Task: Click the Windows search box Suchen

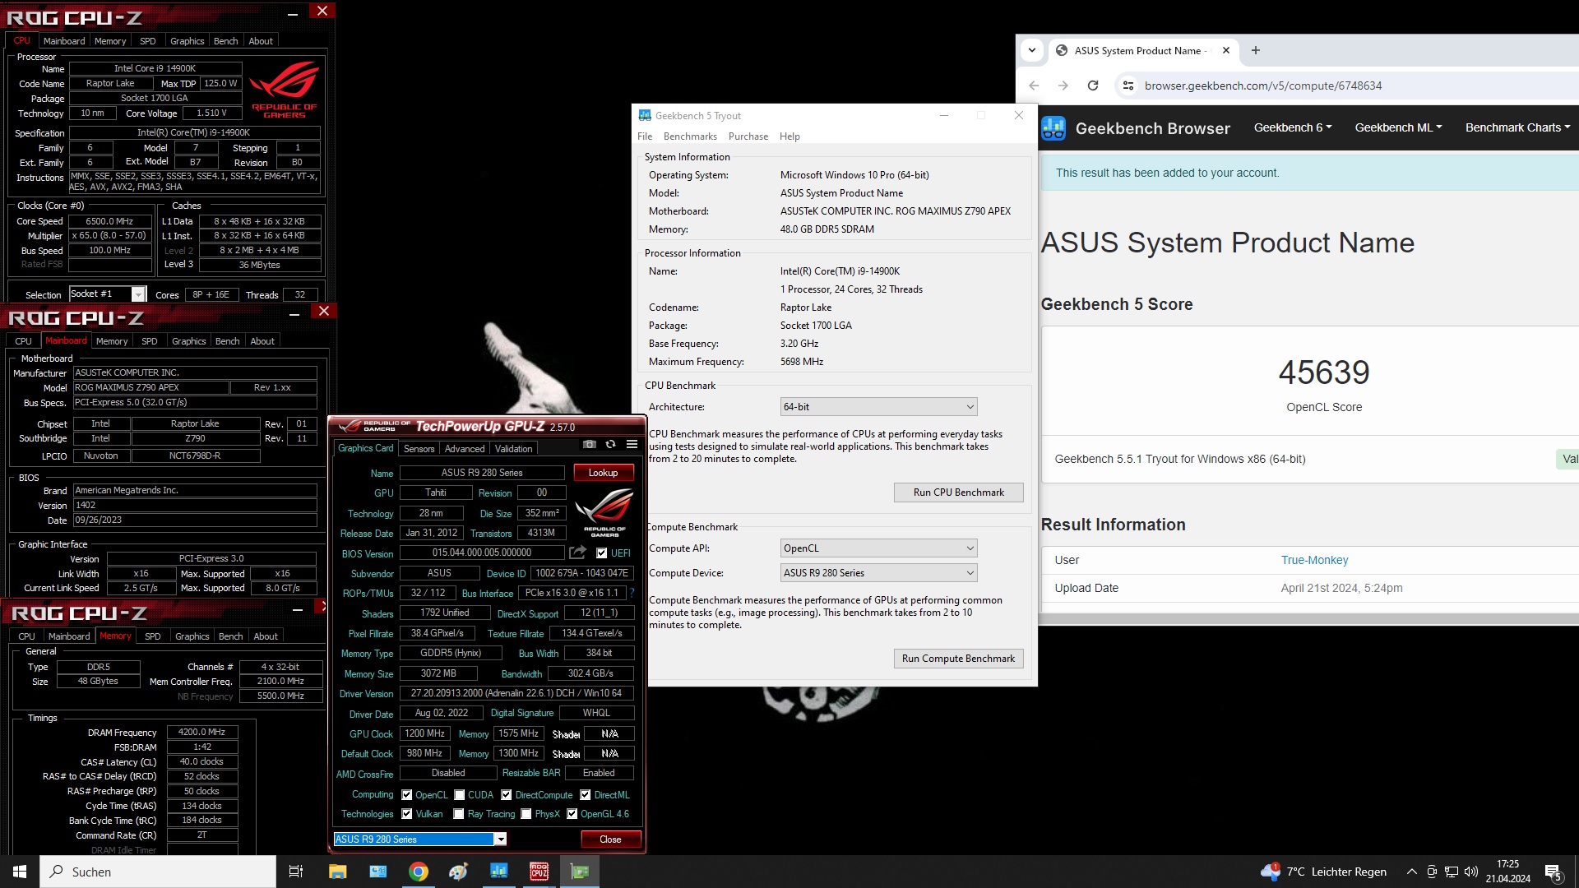Action: coord(158,872)
